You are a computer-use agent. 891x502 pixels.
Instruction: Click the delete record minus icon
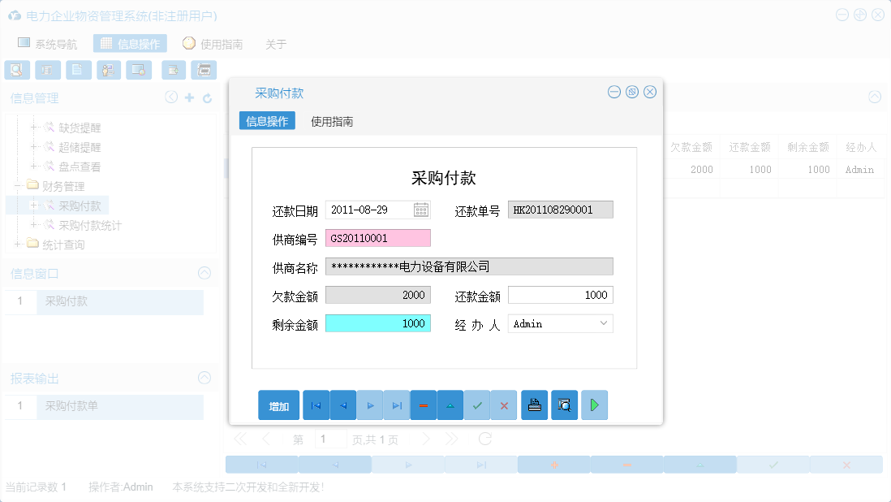point(423,405)
